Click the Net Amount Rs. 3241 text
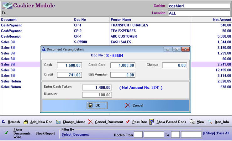Image resolution: width=232 pixels, height=141 pixels. 141,88
